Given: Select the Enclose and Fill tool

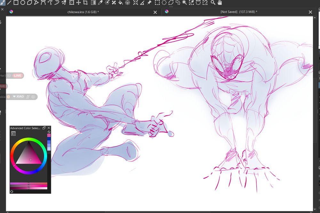Looking at the screenshot, I should click(128, 3).
